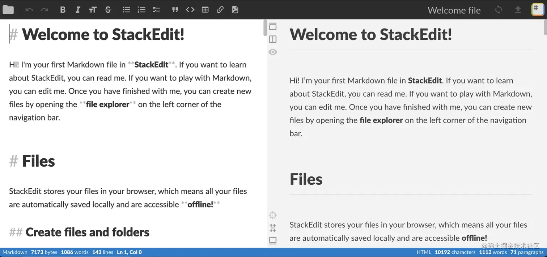This screenshot has height=257, width=547.
Task: Open the file explorer folder icon
Action: (x=8, y=10)
